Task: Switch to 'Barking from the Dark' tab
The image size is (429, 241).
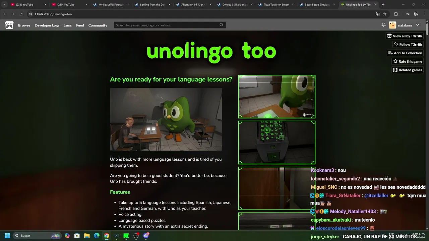Action: tap(152, 5)
